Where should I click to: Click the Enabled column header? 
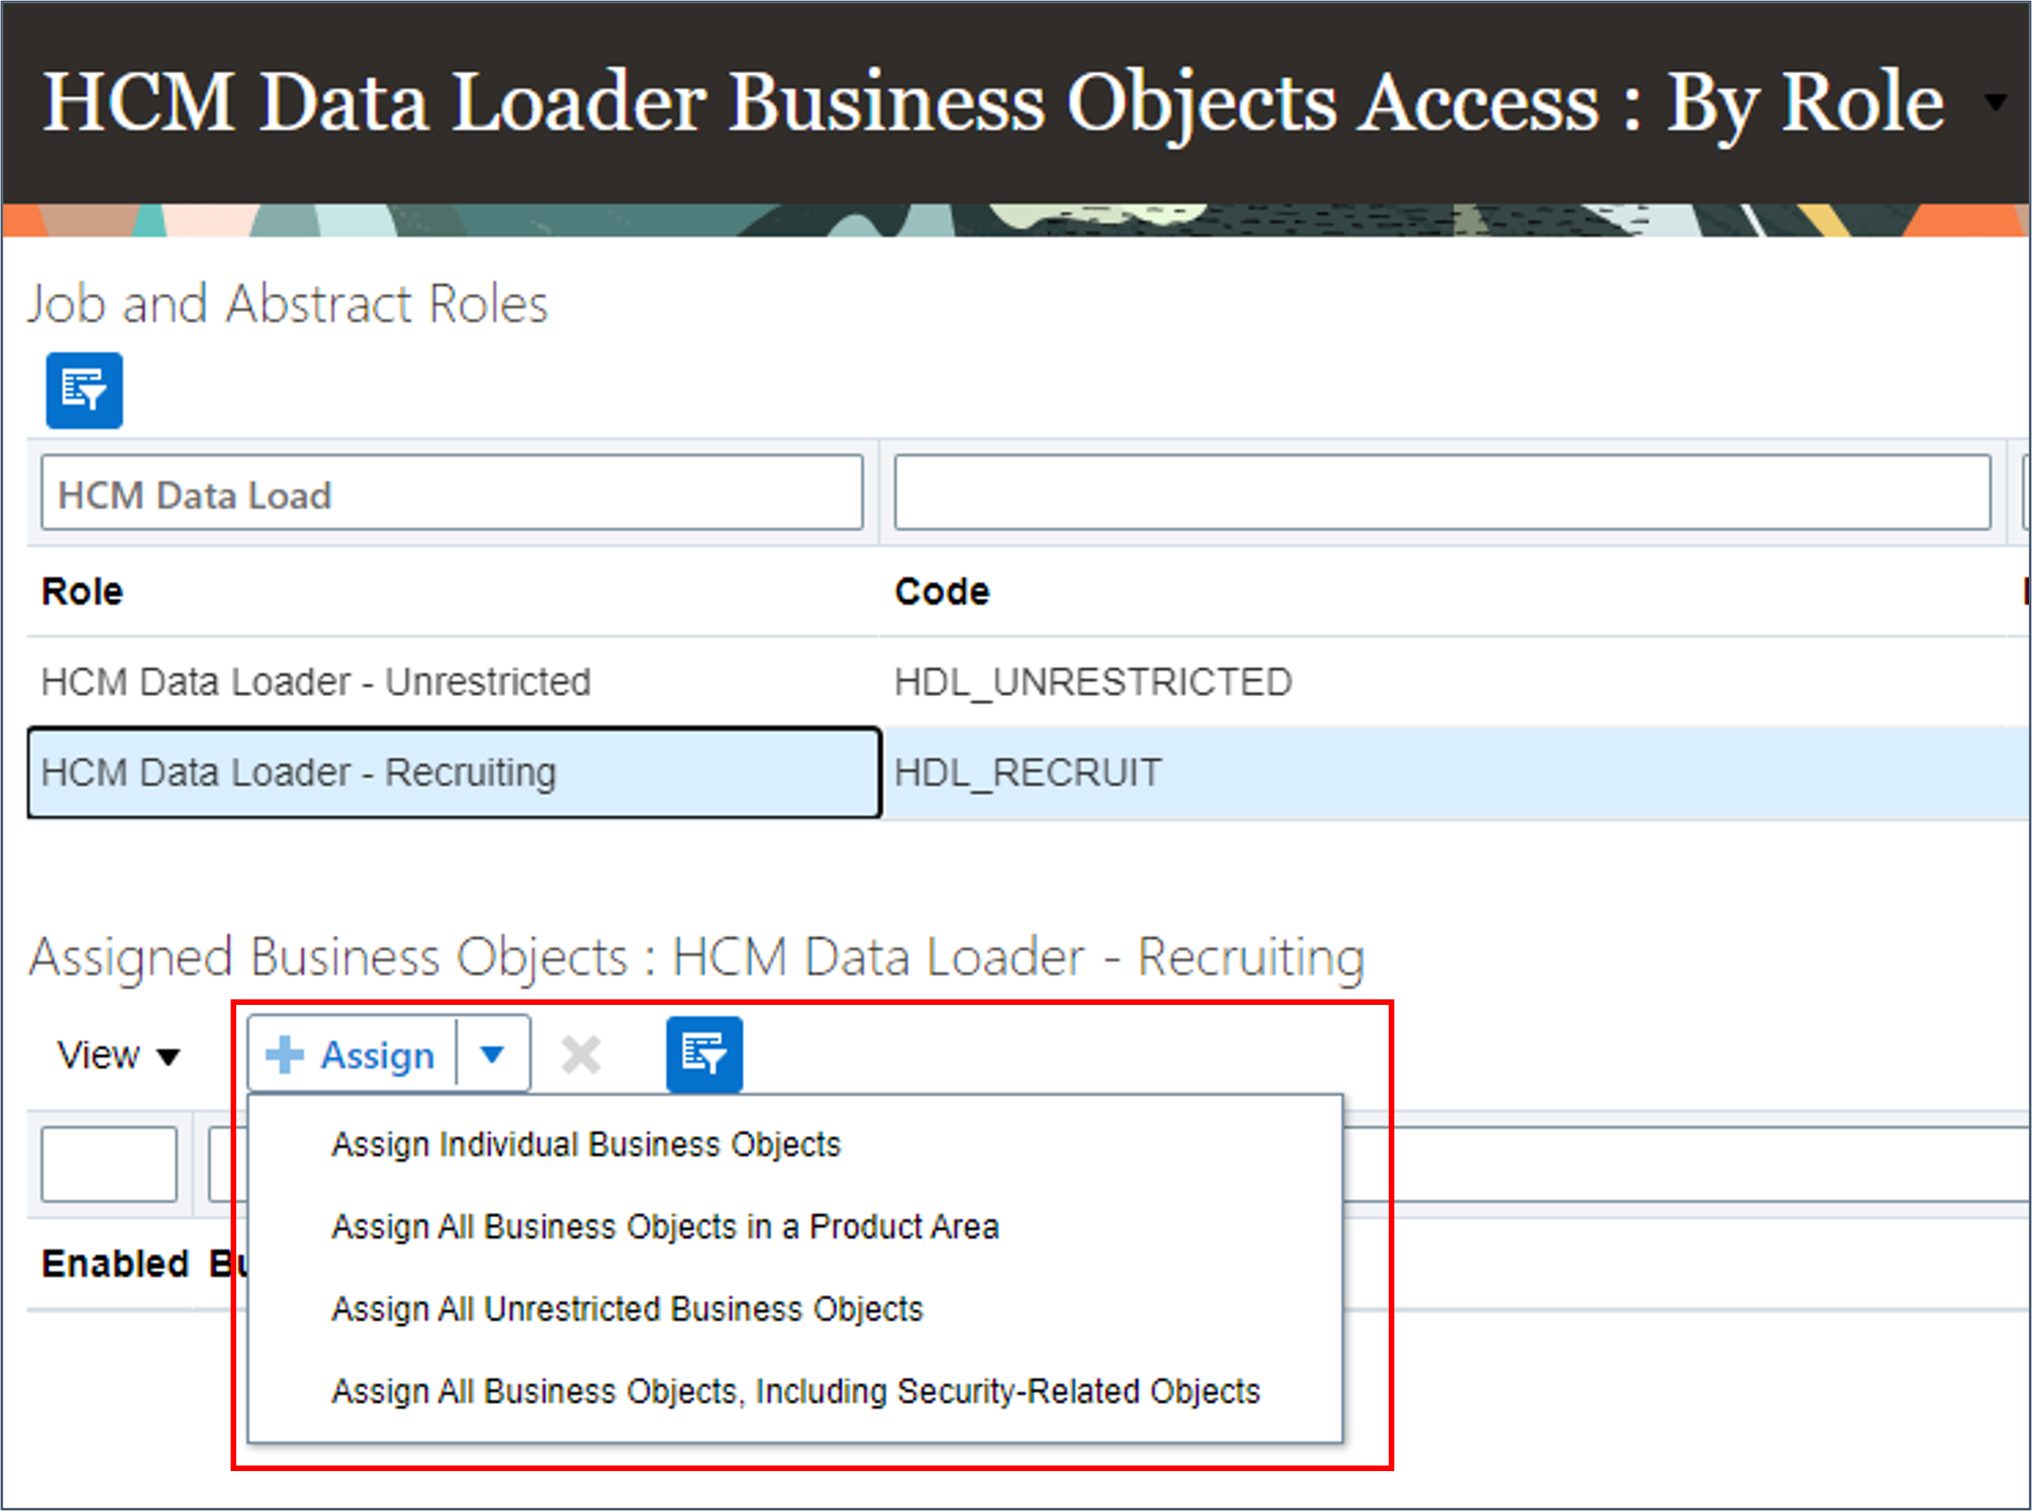click(x=115, y=1264)
